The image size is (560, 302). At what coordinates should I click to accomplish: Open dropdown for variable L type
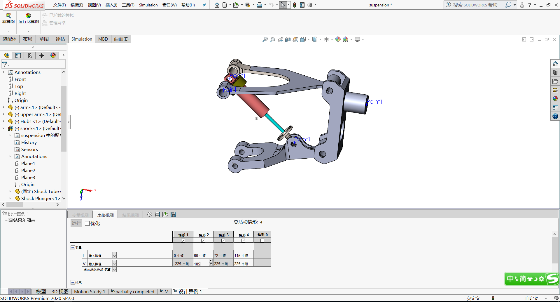click(x=114, y=256)
